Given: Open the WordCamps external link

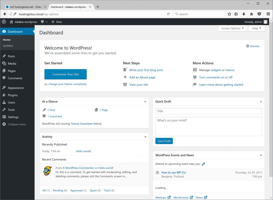Looking at the screenshot, I should pos(183,197).
